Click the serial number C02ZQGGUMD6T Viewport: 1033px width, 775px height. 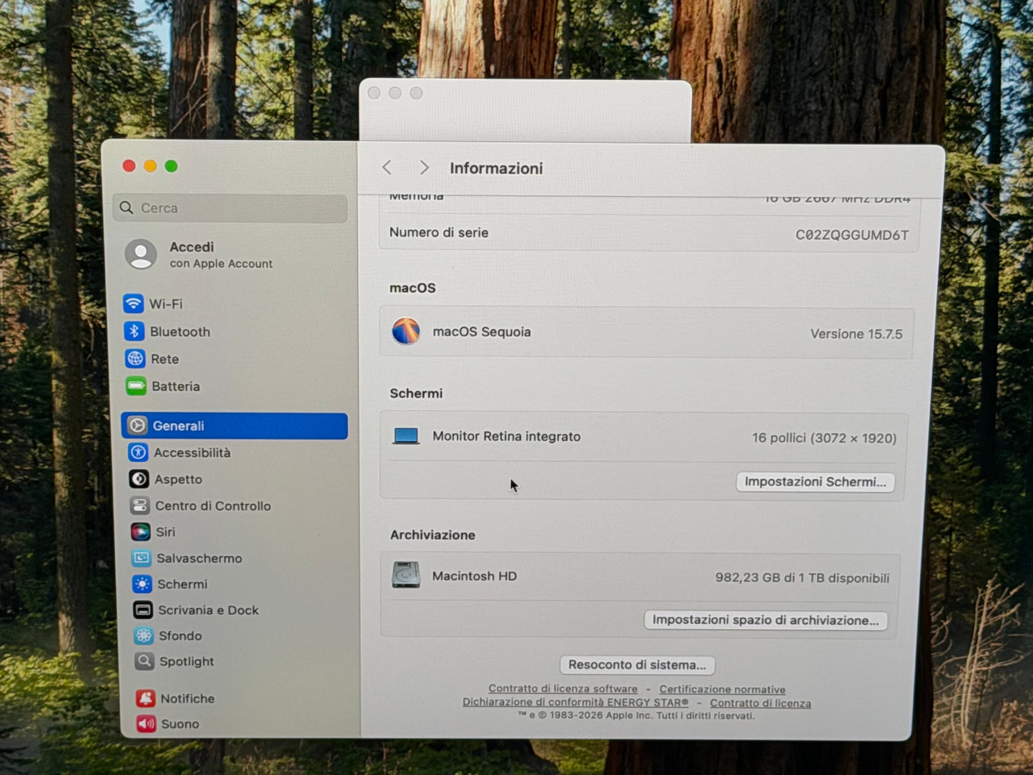852,235
